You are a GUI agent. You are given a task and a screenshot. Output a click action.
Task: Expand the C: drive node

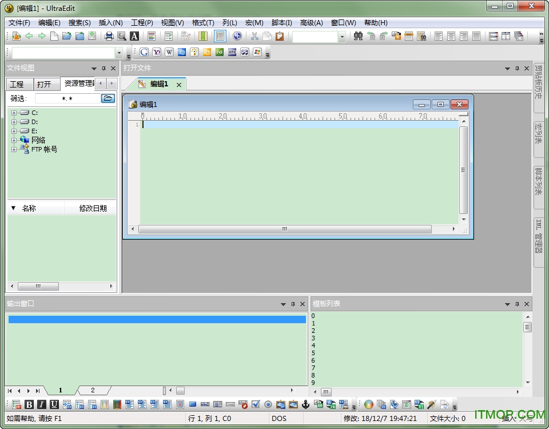coord(14,113)
